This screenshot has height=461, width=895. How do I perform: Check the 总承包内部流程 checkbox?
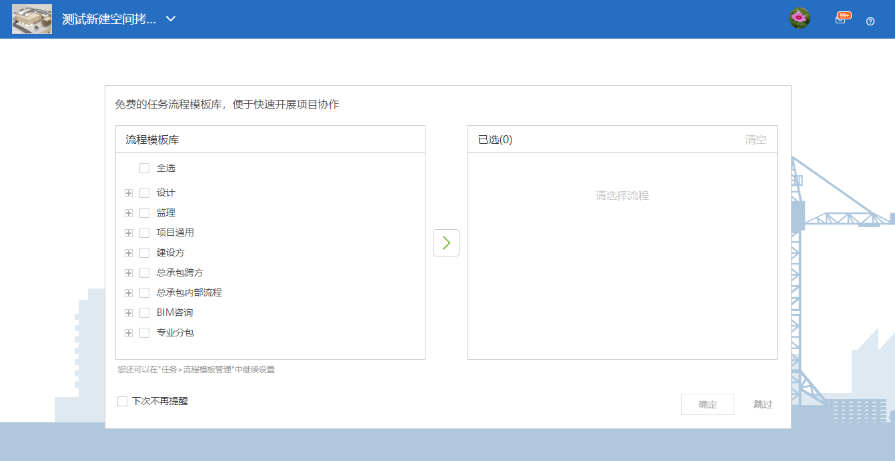pos(144,293)
